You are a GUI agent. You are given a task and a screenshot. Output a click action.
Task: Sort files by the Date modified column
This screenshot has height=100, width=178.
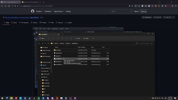click(x=84, y=47)
